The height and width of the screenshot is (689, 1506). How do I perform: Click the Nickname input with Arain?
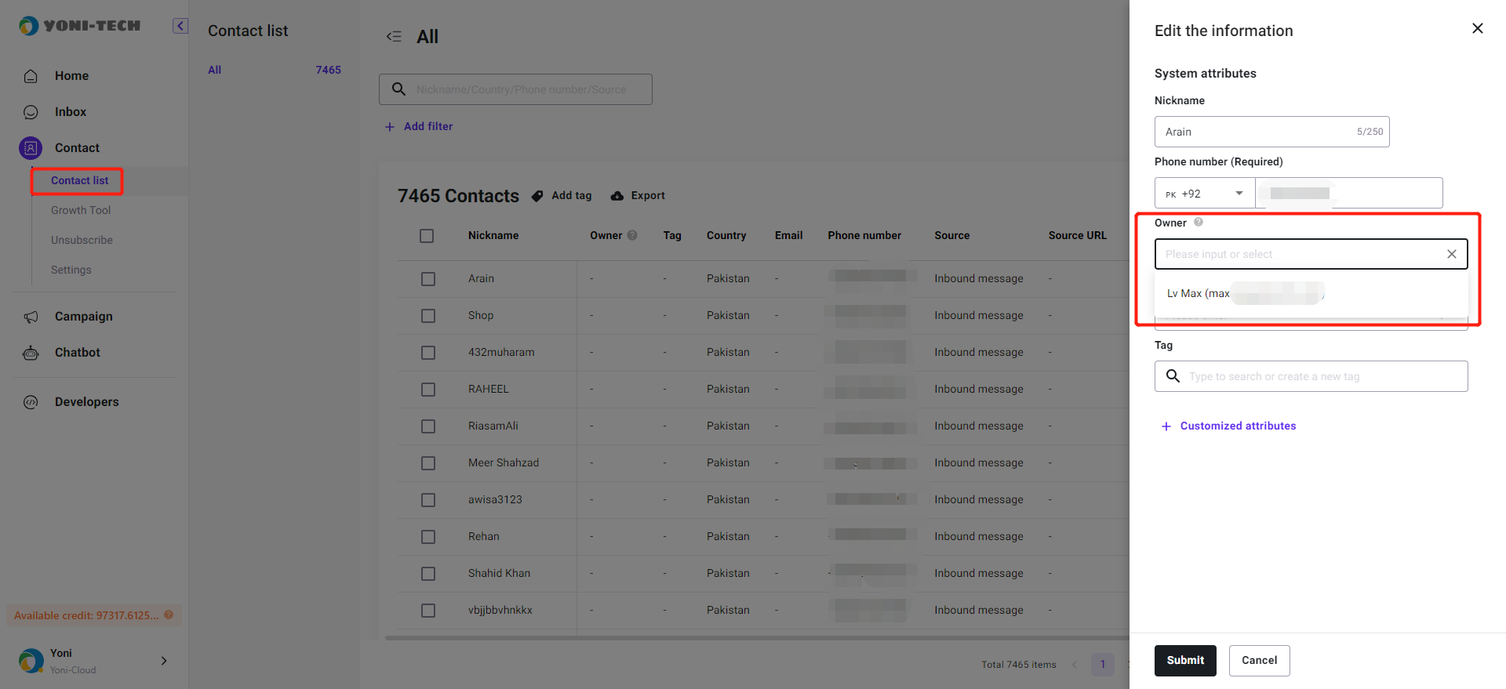point(1271,132)
